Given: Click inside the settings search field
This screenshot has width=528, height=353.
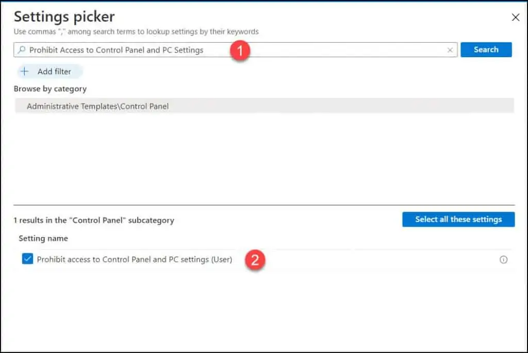Looking at the screenshot, I should click(235, 50).
